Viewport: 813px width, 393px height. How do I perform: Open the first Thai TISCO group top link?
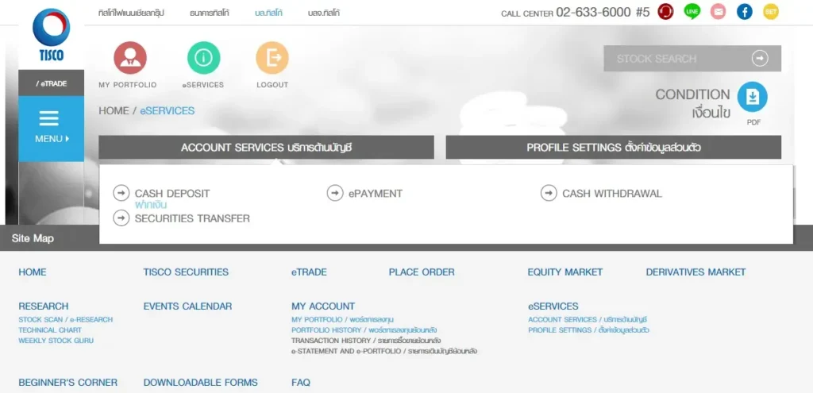coord(131,13)
